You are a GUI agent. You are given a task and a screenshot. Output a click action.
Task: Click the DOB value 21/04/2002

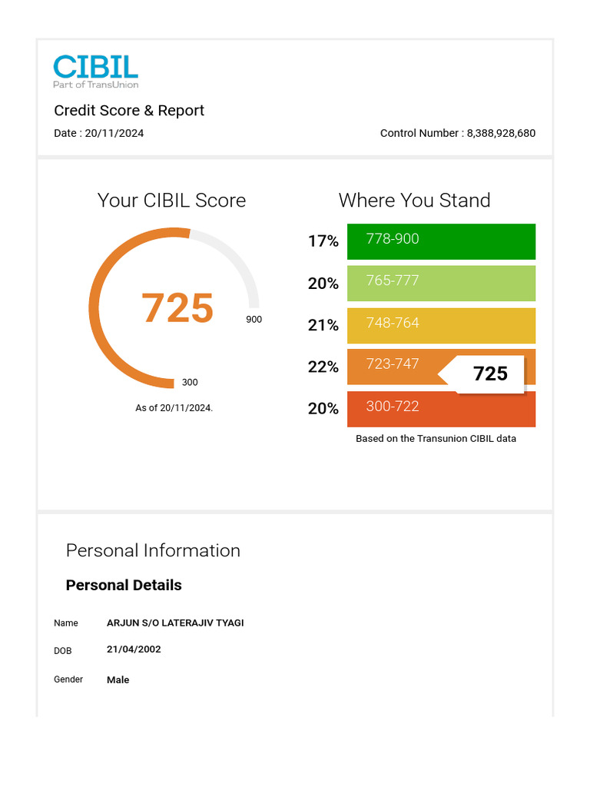click(134, 649)
